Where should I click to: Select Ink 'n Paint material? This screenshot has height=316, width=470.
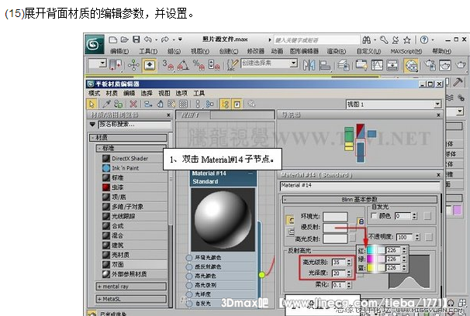point(126,168)
